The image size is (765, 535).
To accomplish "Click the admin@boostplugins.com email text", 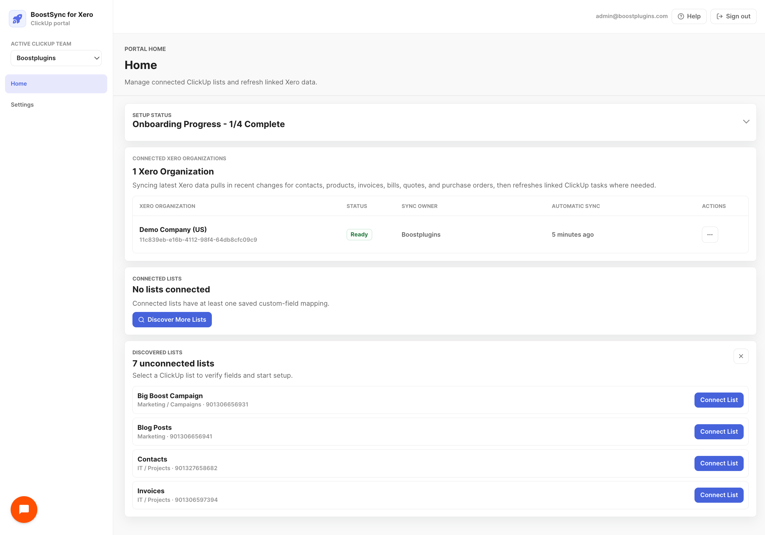I will [x=631, y=16].
